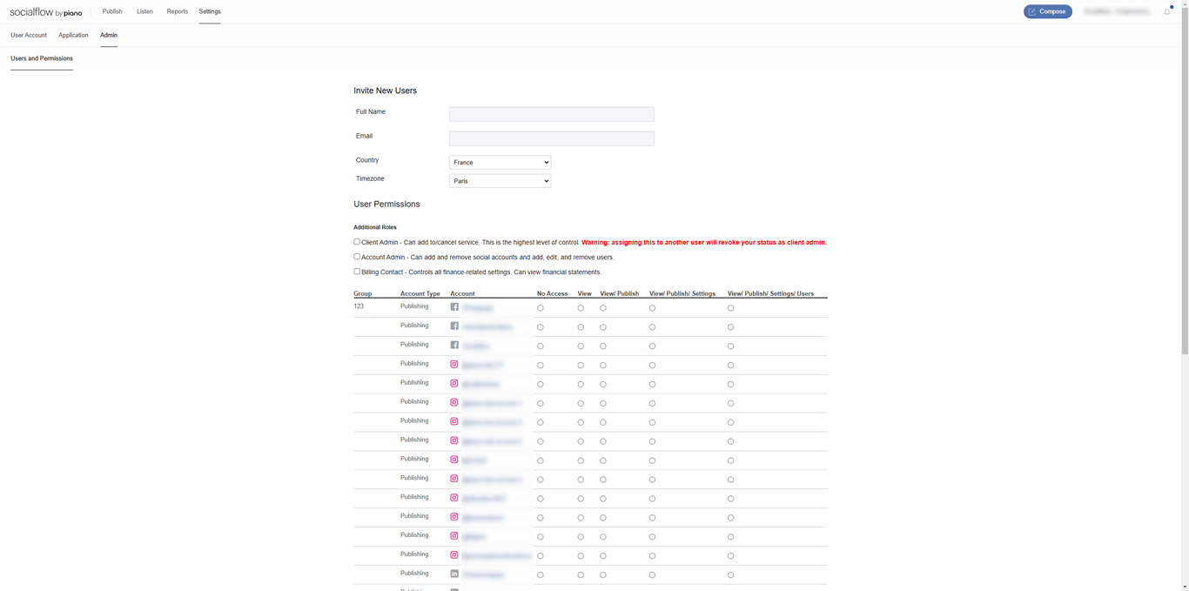
Task: Click the SocialFlow by Piano logo
Action: pyautogui.click(x=46, y=12)
